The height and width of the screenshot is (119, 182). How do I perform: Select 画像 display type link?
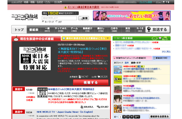(x=127, y=63)
